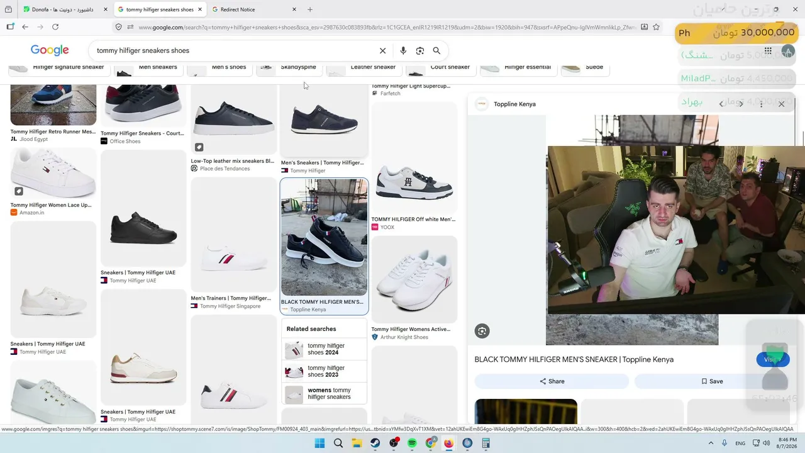Click the browser address bar URL

coord(387,27)
